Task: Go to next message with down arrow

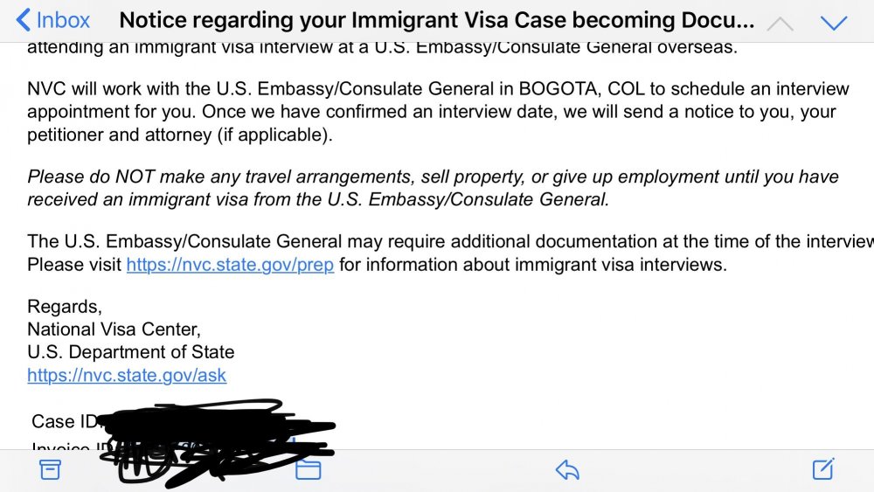Action: (x=834, y=23)
